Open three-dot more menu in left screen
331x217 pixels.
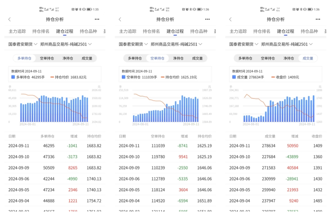(x=97, y=19)
